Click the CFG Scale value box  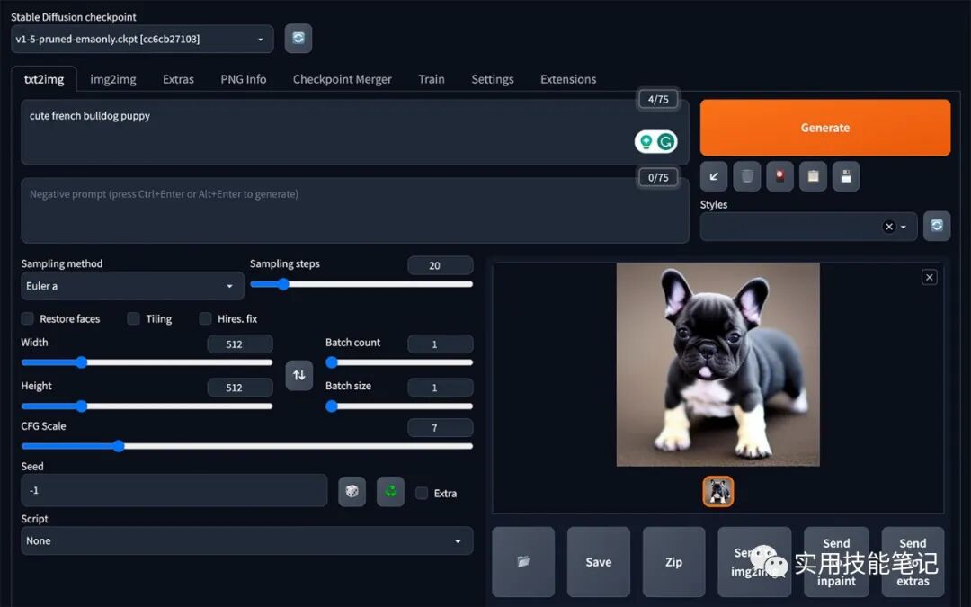click(x=441, y=427)
